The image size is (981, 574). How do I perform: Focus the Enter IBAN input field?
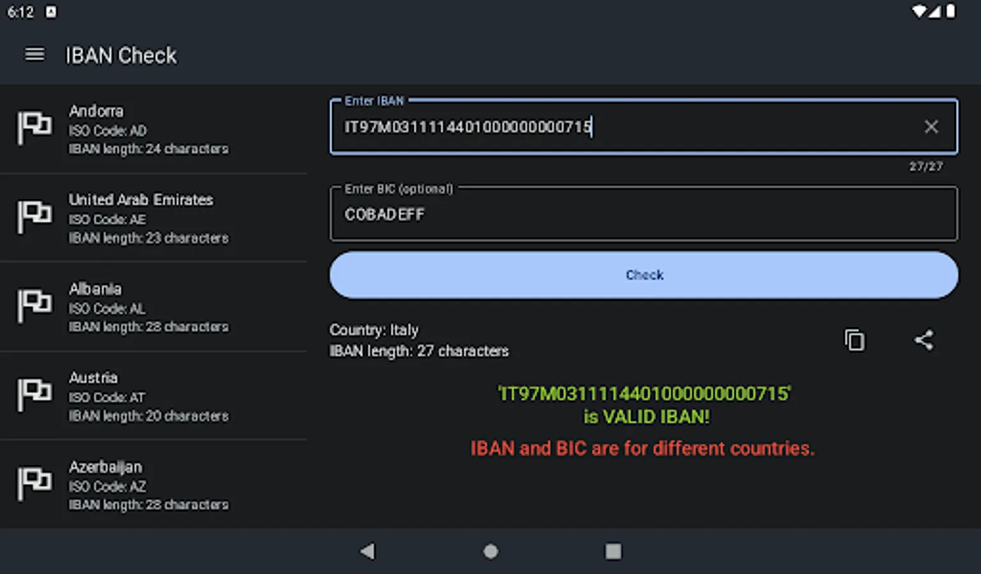tap(644, 126)
